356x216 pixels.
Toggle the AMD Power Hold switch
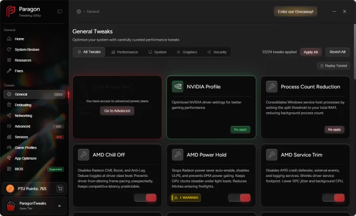pyautogui.click(x=239, y=198)
